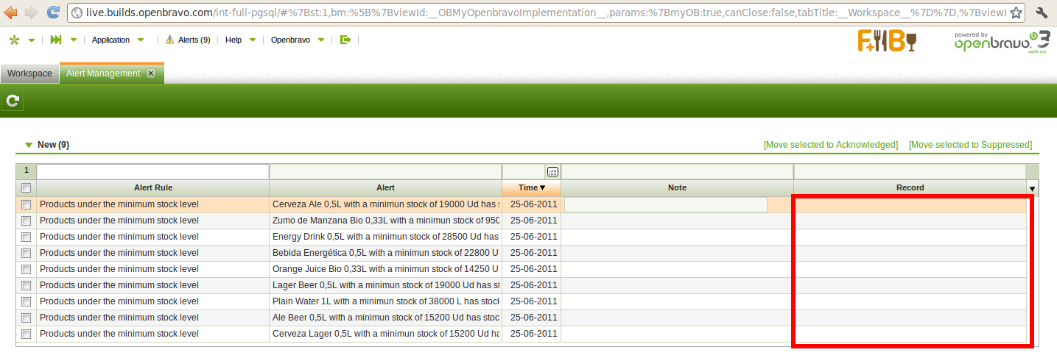The height and width of the screenshot is (358, 1057).
Task: Click the Note column header
Action: tap(677, 187)
